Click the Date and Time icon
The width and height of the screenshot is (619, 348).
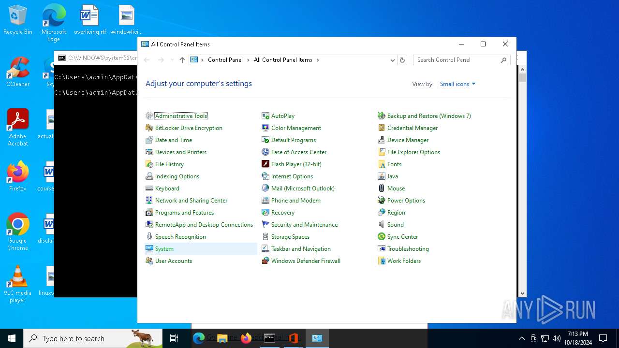pyautogui.click(x=149, y=140)
